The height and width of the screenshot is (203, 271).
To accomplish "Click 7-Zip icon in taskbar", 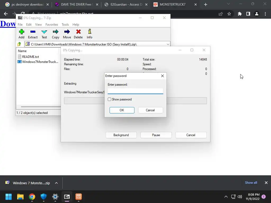I will 67,197.
